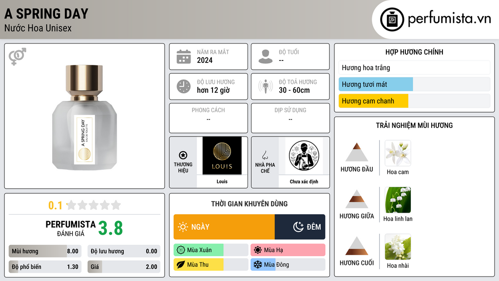Click the PHONG CÁCH style box

tap(209, 118)
